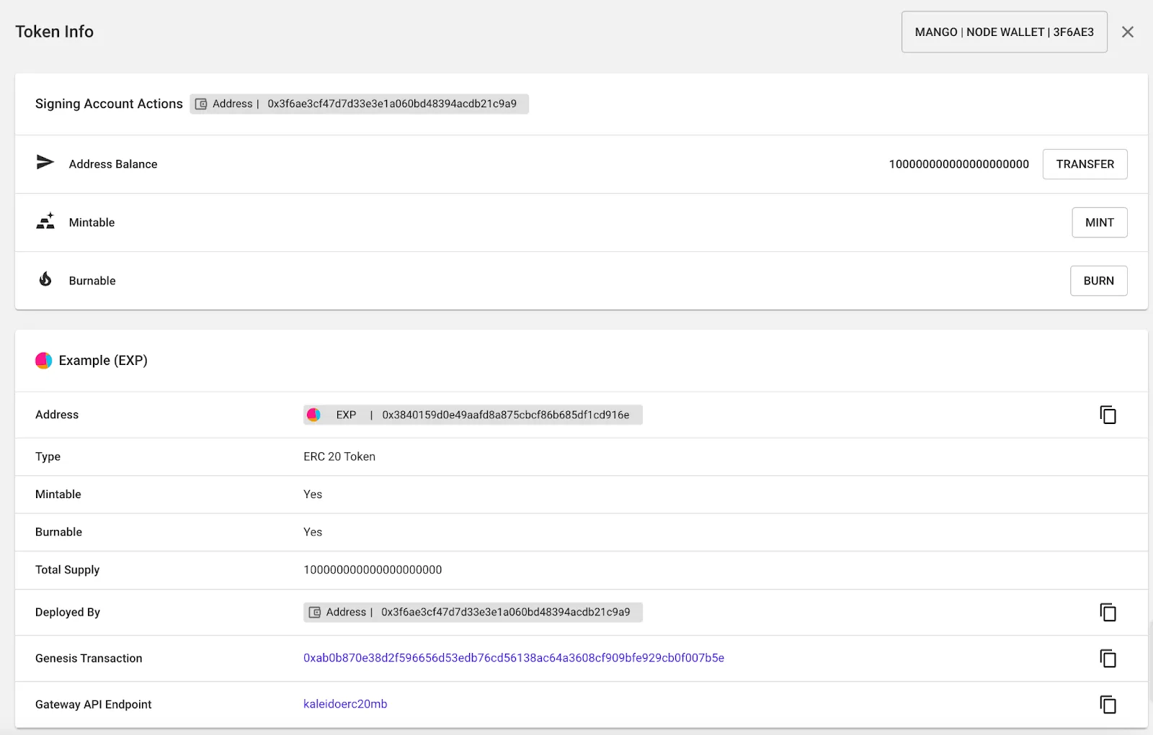Image resolution: width=1153 pixels, height=735 pixels.
Task: Copy the Gateway API Endpoint value
Action: click(1108, 704)
